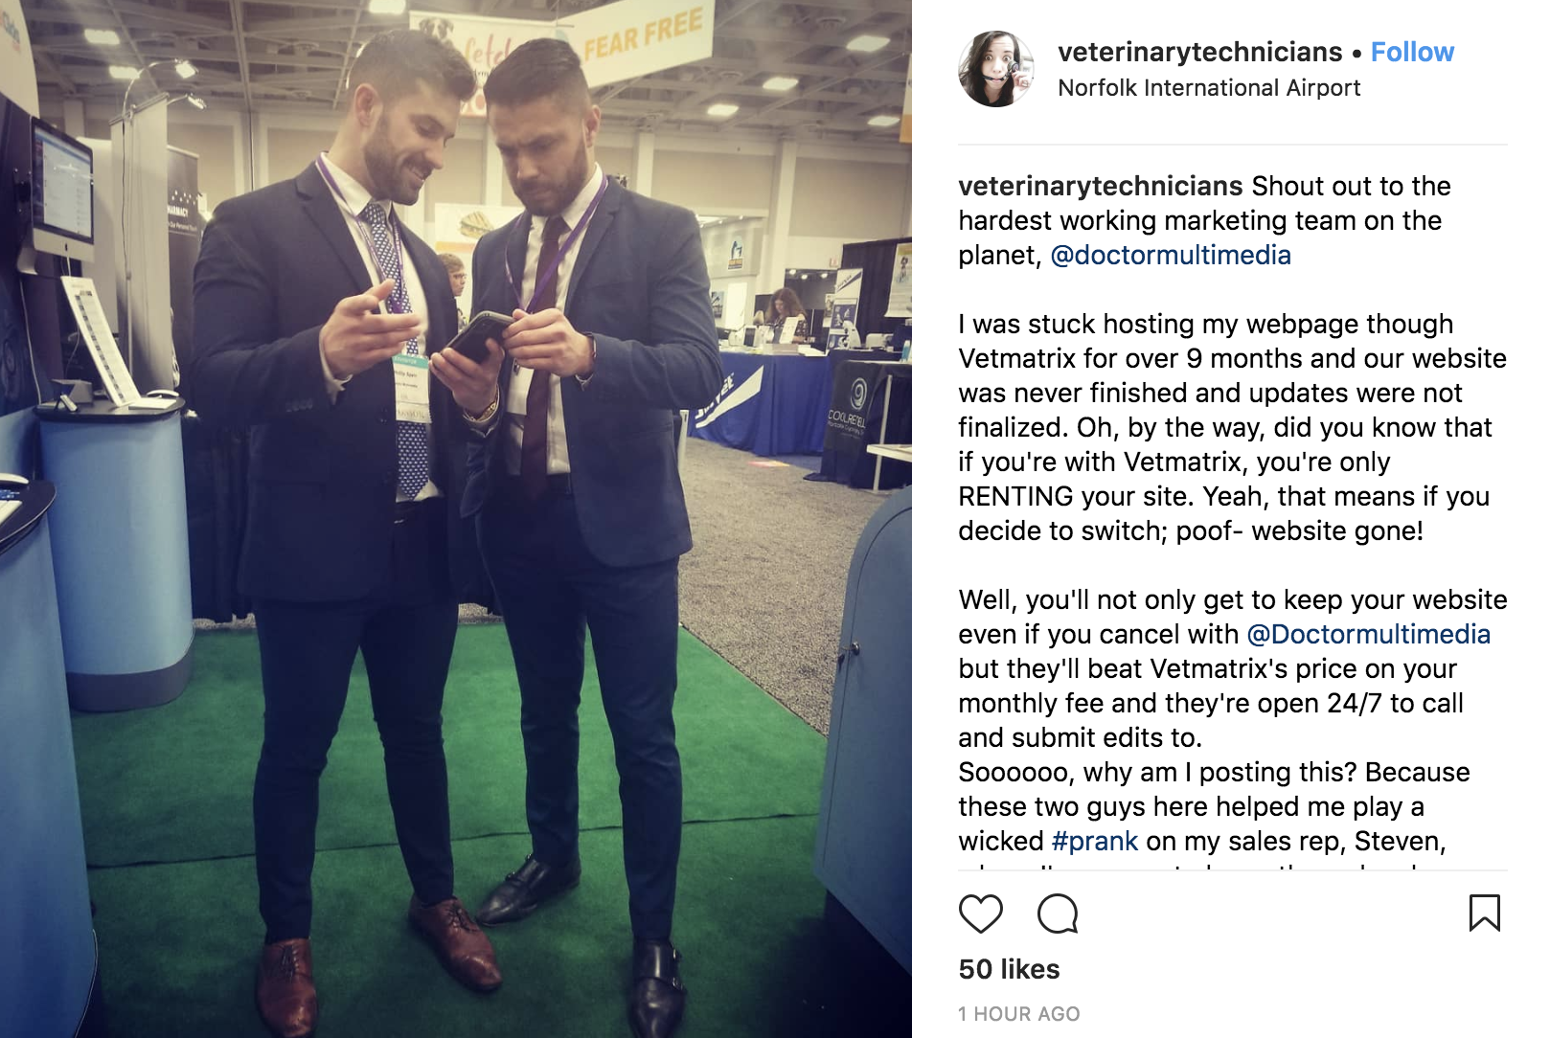Save the post with the bookmark icon
This screenshot has width=1550, height=1038.
(1484, 913)
